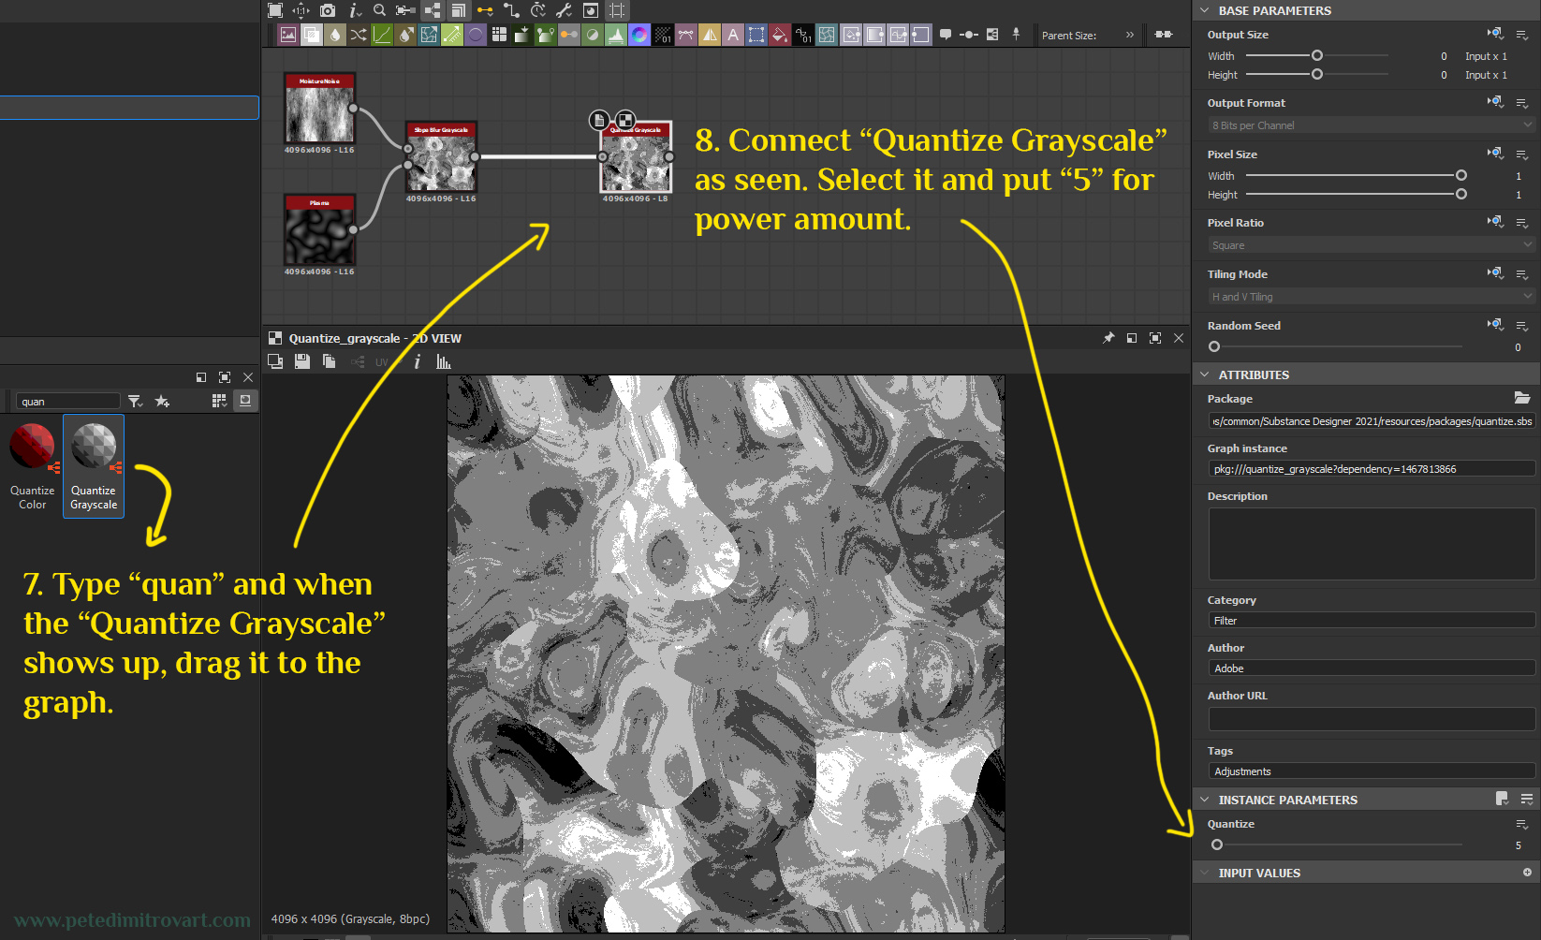Add the library search to favorites star
This screenshot has width=1541, height=940.
(162, 401)
